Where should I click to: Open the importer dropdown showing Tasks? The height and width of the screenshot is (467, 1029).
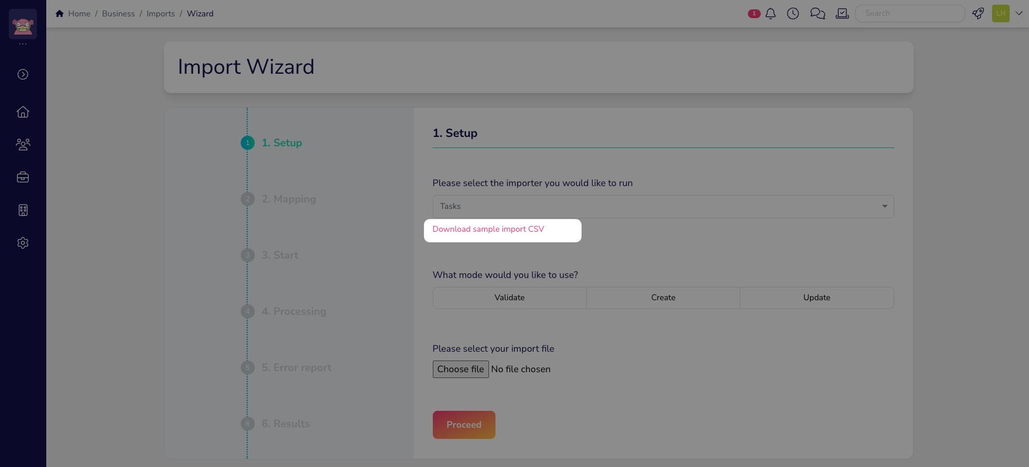click(663, 207)
